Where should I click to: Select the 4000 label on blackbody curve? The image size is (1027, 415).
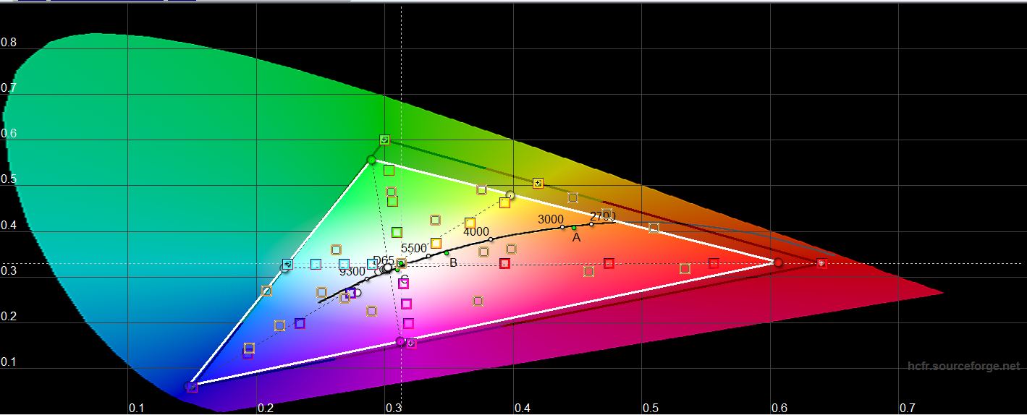click(476, 231)
